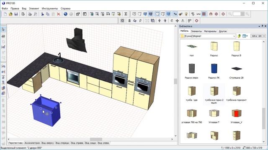The width and height of the screenshot is (268, 150).
Task: Create a new project with the blank page icon
Action: [5, 14]
